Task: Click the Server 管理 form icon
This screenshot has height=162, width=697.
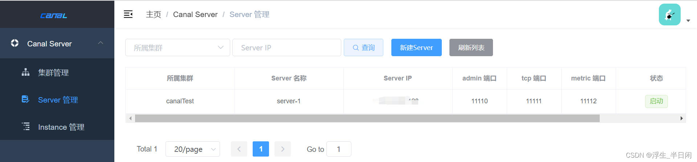Action: tap(25, 99)
